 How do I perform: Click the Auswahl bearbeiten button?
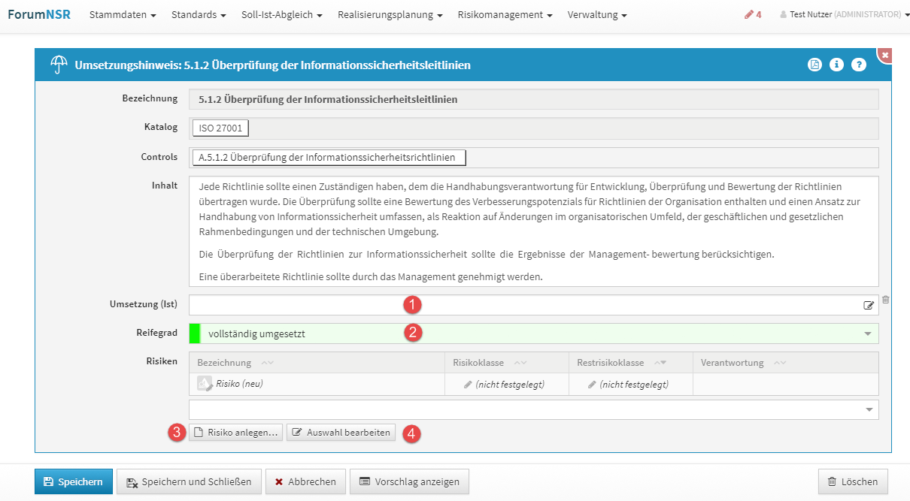[341, 433]
